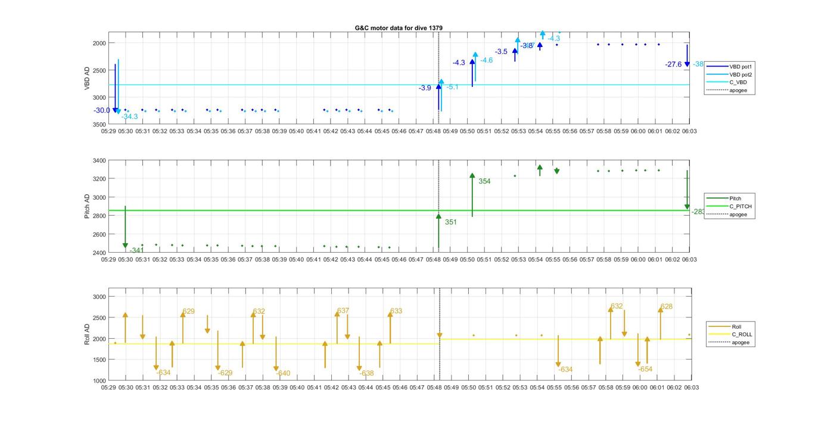Click the -30.0 VBD data label
Image resolution: width=834 pixels, height=428 pixels.
click(102, 111)
